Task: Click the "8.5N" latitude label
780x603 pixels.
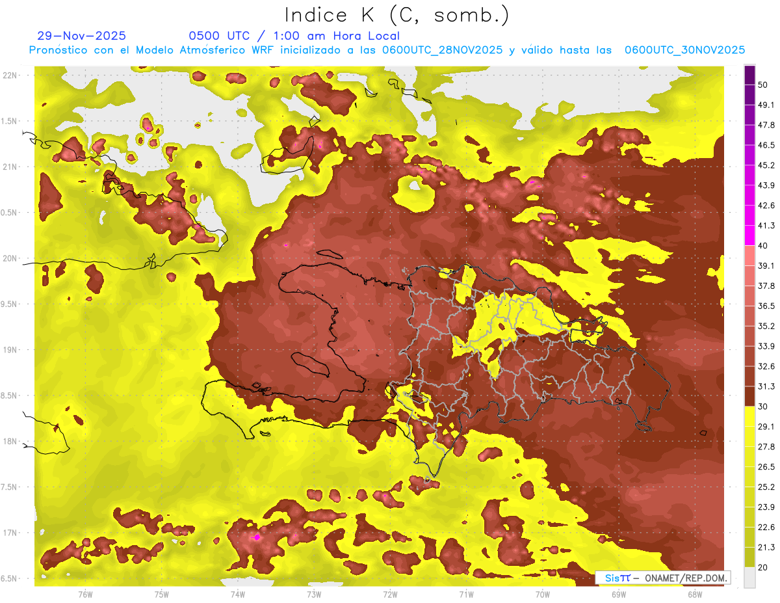Action: 10,395
